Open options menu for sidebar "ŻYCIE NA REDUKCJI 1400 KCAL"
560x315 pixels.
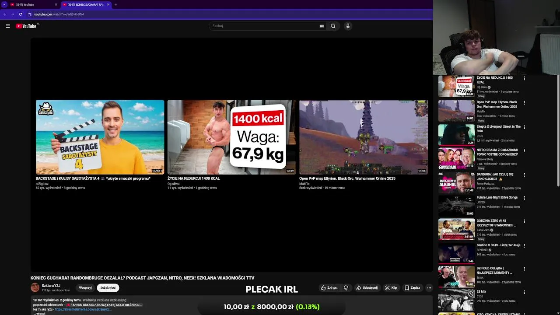(x=524, y=79)
